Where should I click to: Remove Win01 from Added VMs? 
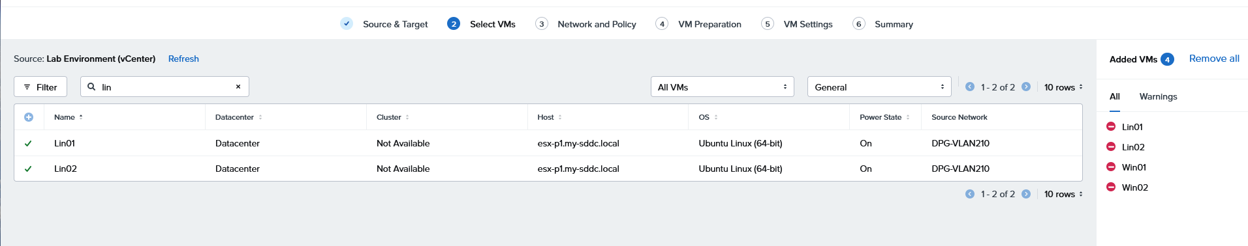pyautogui.click(x=1111, y=167)
